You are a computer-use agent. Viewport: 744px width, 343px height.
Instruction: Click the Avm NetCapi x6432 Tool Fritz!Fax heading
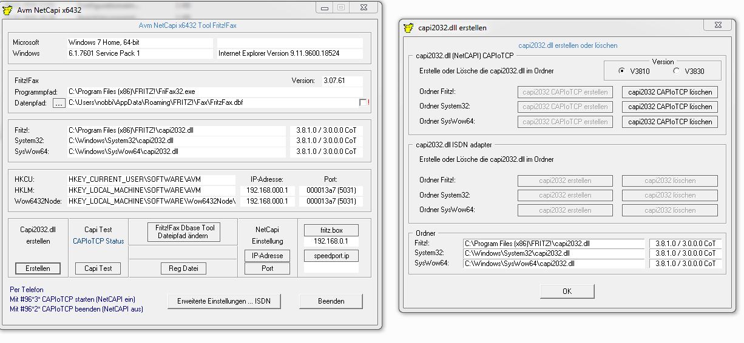tap(188, 25)
